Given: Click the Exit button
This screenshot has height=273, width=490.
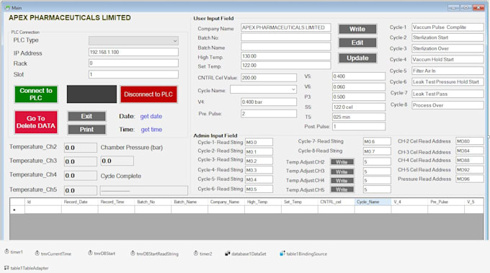Looking at the screenshot, I should coord(86,116).
